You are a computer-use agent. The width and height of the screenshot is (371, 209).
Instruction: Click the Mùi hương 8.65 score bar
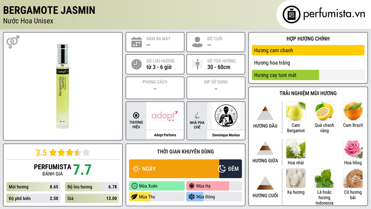(x=34, y=187)
